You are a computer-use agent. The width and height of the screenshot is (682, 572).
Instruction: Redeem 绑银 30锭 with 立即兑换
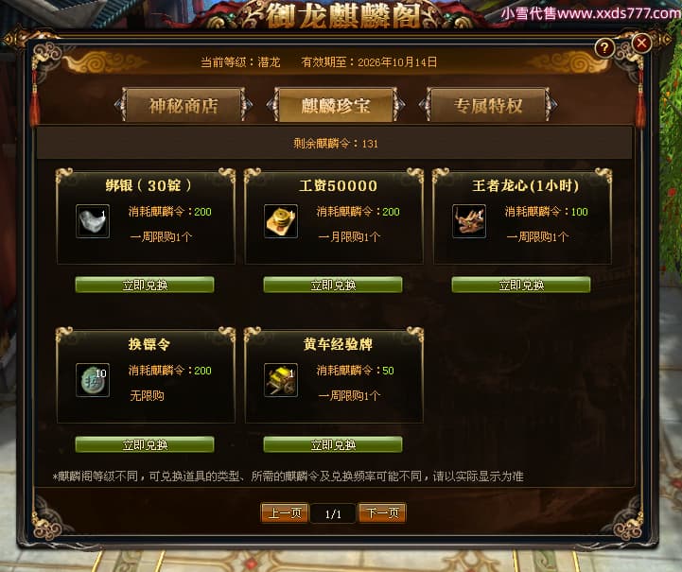[x=145, y=285]
